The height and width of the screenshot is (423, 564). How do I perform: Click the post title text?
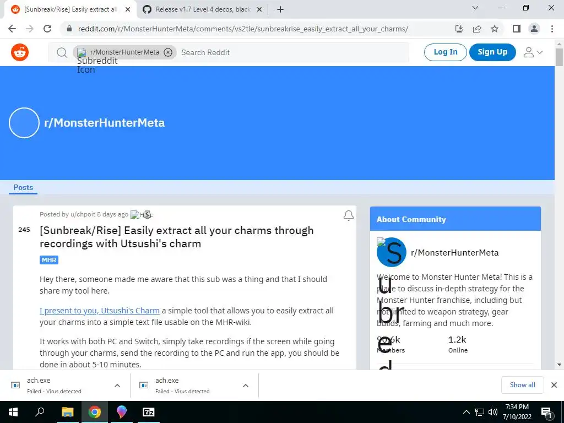pos(177,237)
